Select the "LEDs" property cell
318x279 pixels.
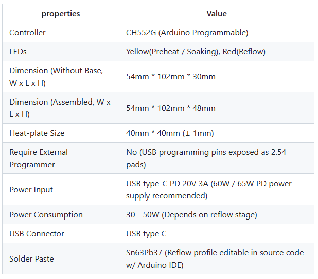click(18, 52)
